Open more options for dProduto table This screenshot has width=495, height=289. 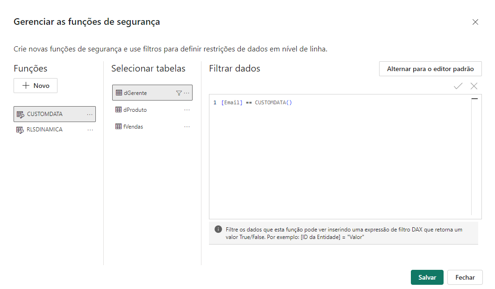[x=187, y=110]
